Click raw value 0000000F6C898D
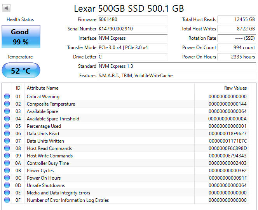The height and width of the screenshot is (210, 258). pyautogui.click(x=228, y=148)
